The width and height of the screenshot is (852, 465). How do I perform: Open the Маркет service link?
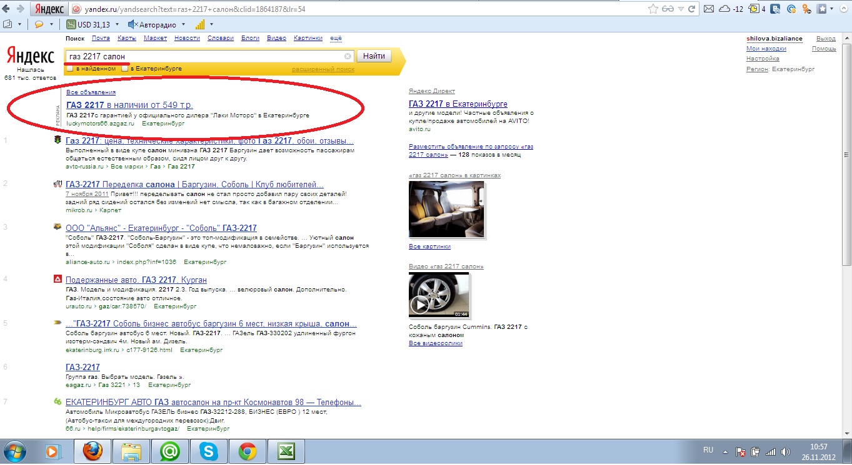tap(155, 38)
